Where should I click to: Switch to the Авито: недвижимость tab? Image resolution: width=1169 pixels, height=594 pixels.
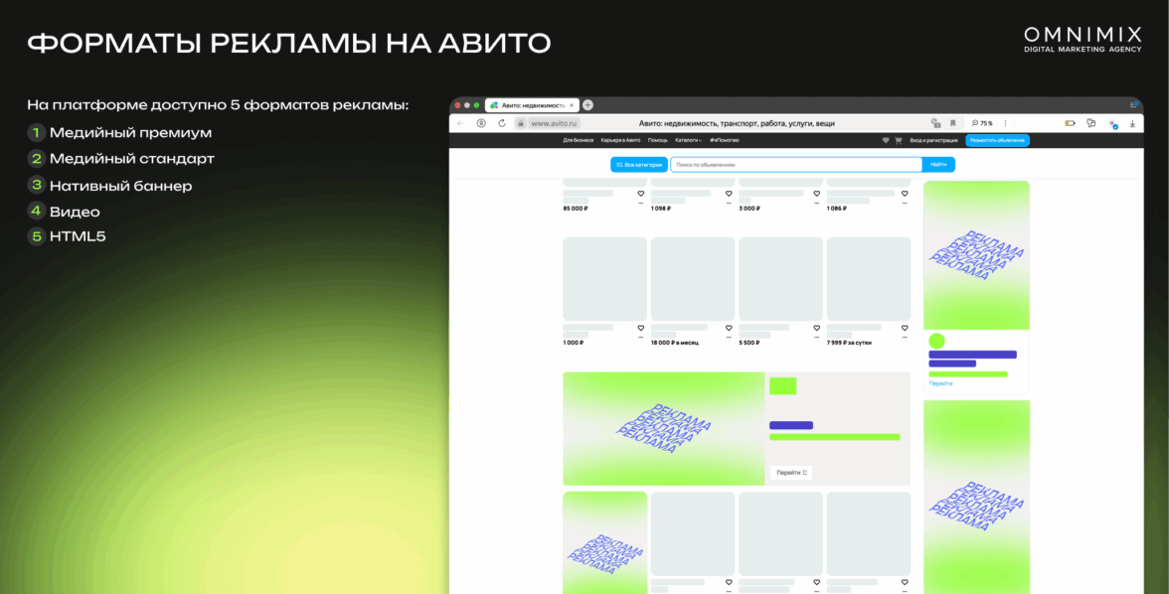(532, 105)
